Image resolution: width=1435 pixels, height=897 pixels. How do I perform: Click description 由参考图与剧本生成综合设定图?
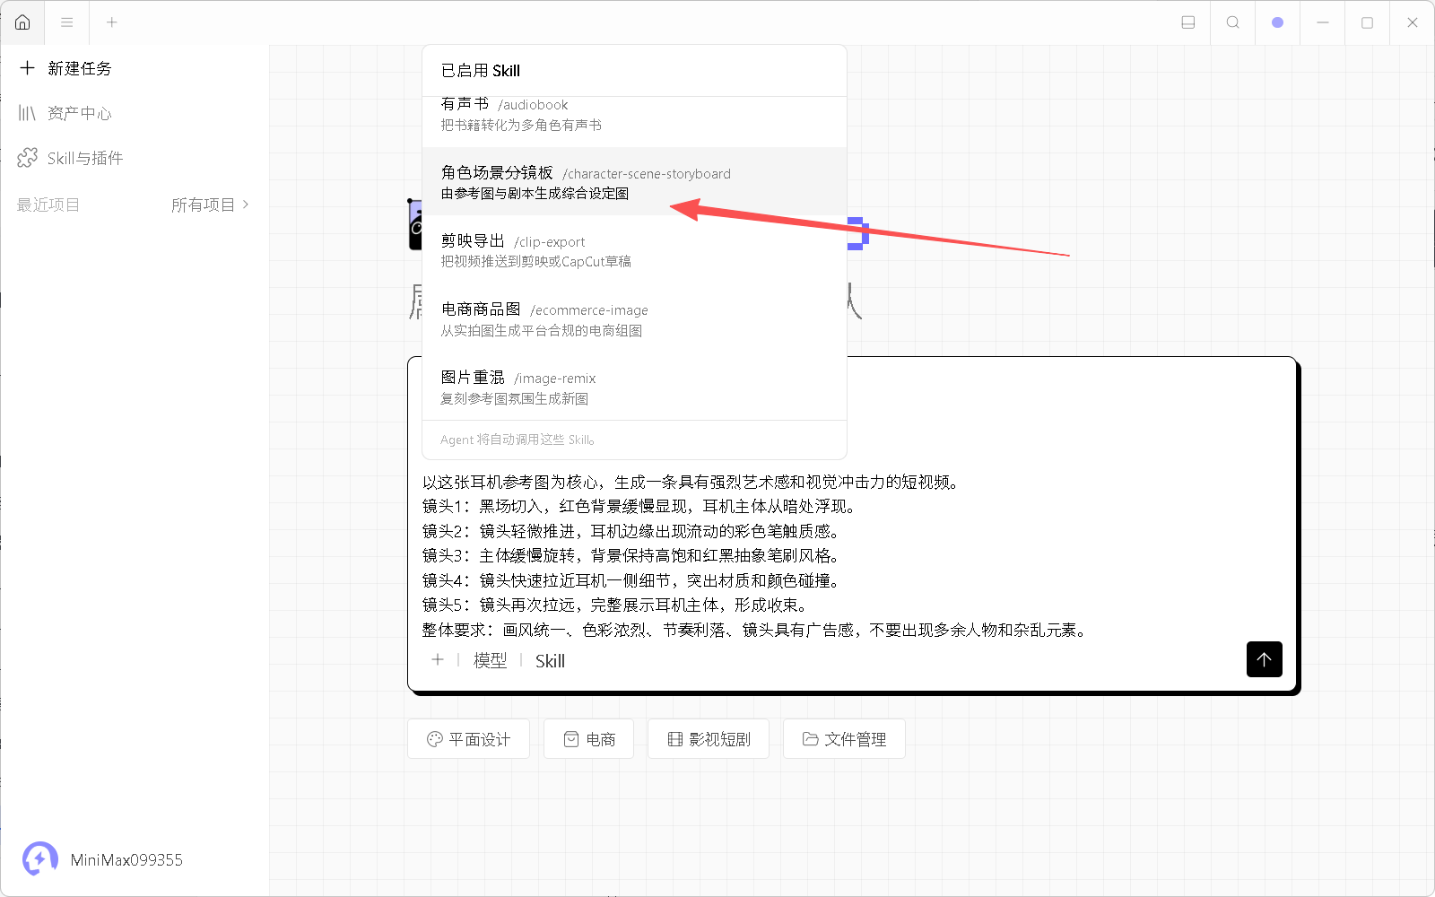[535, 193]
